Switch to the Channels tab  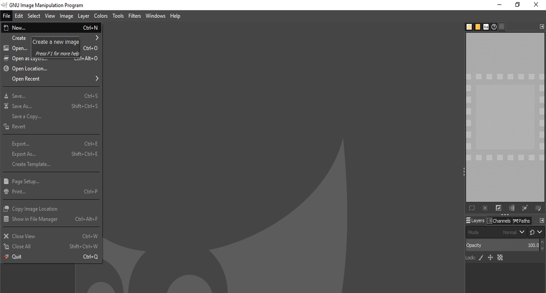tap(499, 221)
